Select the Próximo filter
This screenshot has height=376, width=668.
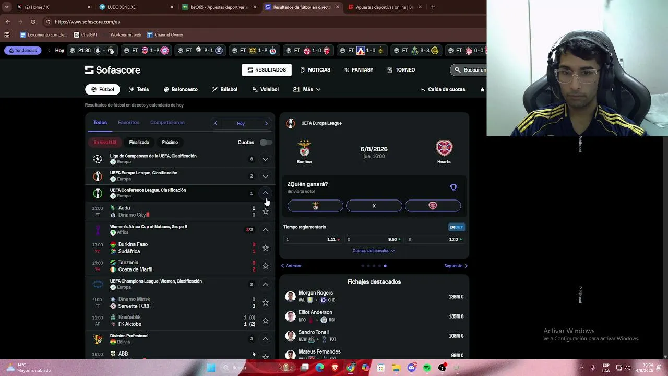click(x=170, y=142)
